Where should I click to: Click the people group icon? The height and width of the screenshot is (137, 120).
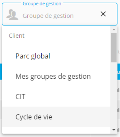(x=12, y=15)
